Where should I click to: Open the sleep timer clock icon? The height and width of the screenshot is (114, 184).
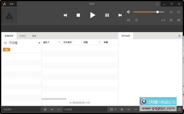(136, 20)
